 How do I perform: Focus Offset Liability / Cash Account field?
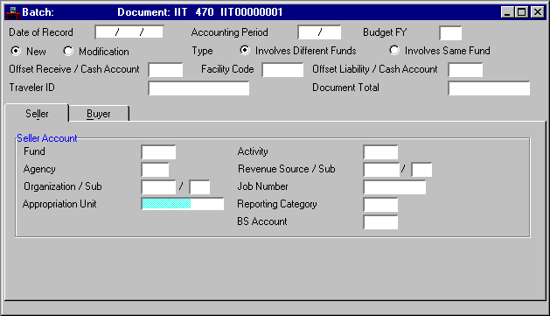pyautogui.click(x=465, y=69)
